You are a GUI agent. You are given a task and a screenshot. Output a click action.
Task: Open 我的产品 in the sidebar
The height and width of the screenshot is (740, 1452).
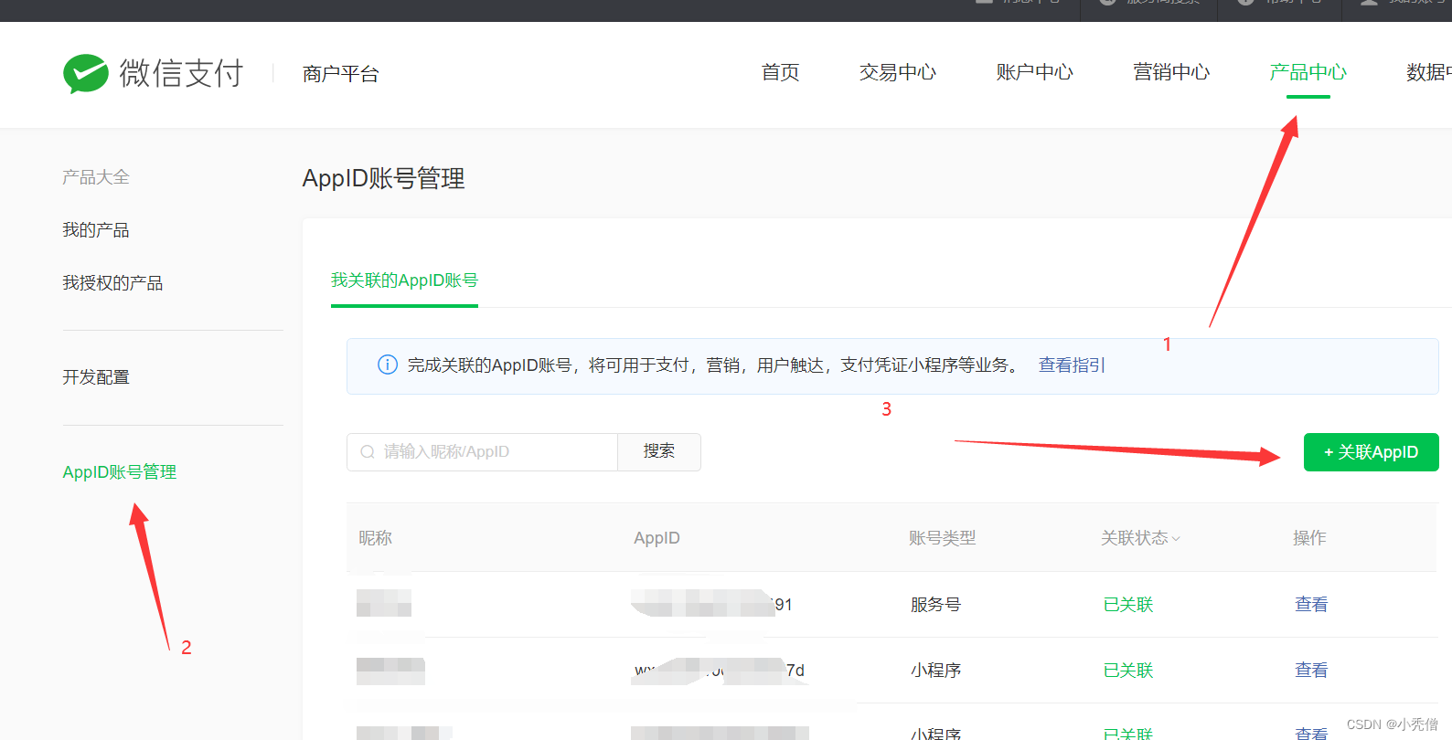[96, 230]
